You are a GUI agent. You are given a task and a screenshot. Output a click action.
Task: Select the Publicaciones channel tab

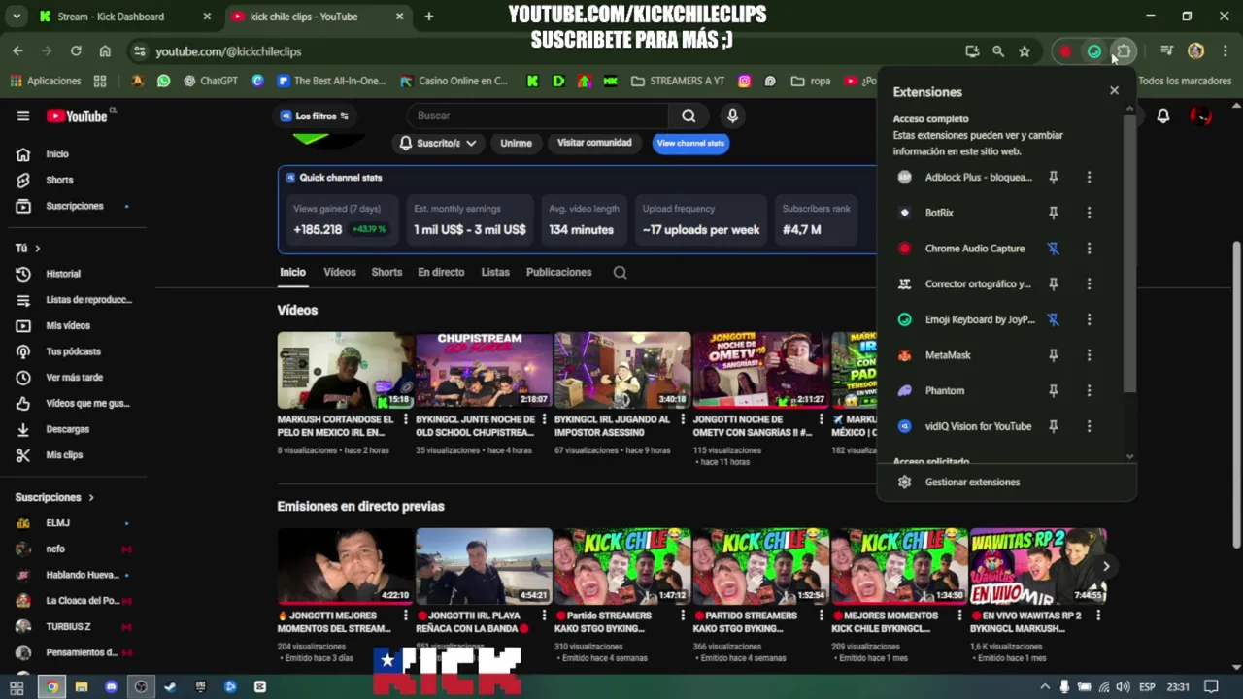pyautogui.click(x=558, y=273)
